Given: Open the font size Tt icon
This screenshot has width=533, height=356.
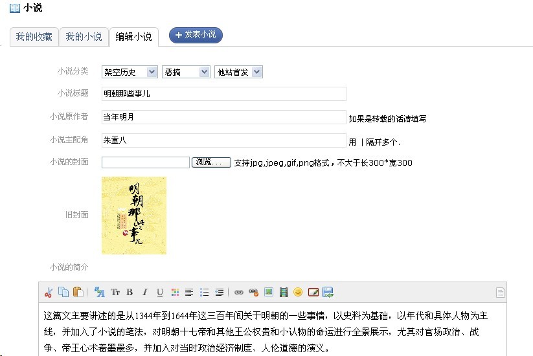Looking at the screenshot, I should coord(115,292).
